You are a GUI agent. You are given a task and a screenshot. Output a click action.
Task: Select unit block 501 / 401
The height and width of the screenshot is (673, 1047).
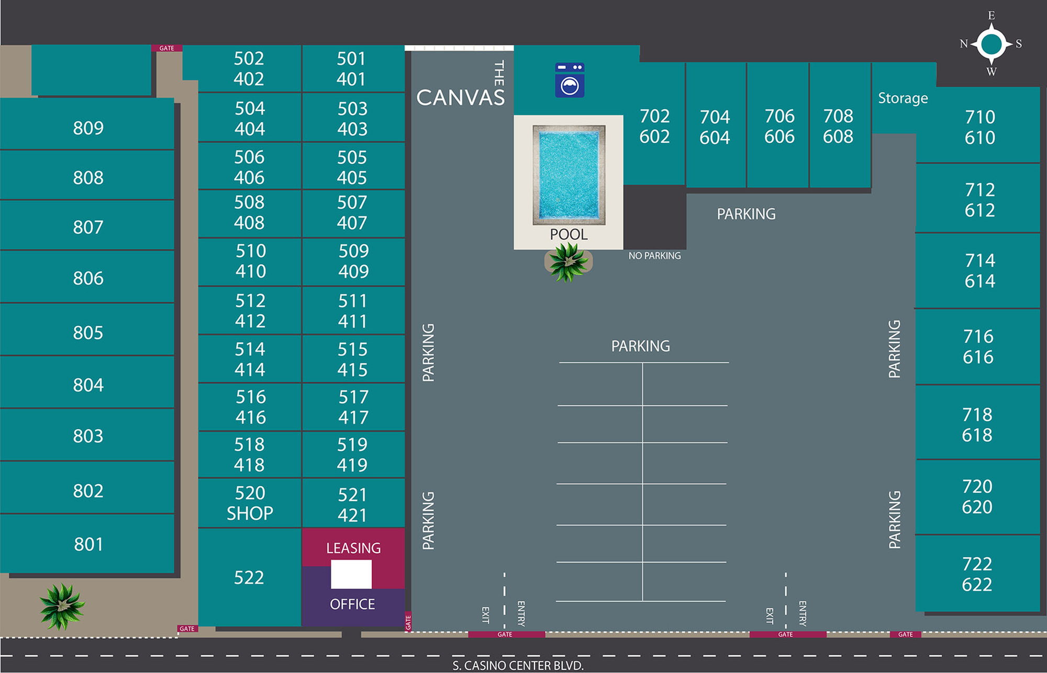point(353,69)
